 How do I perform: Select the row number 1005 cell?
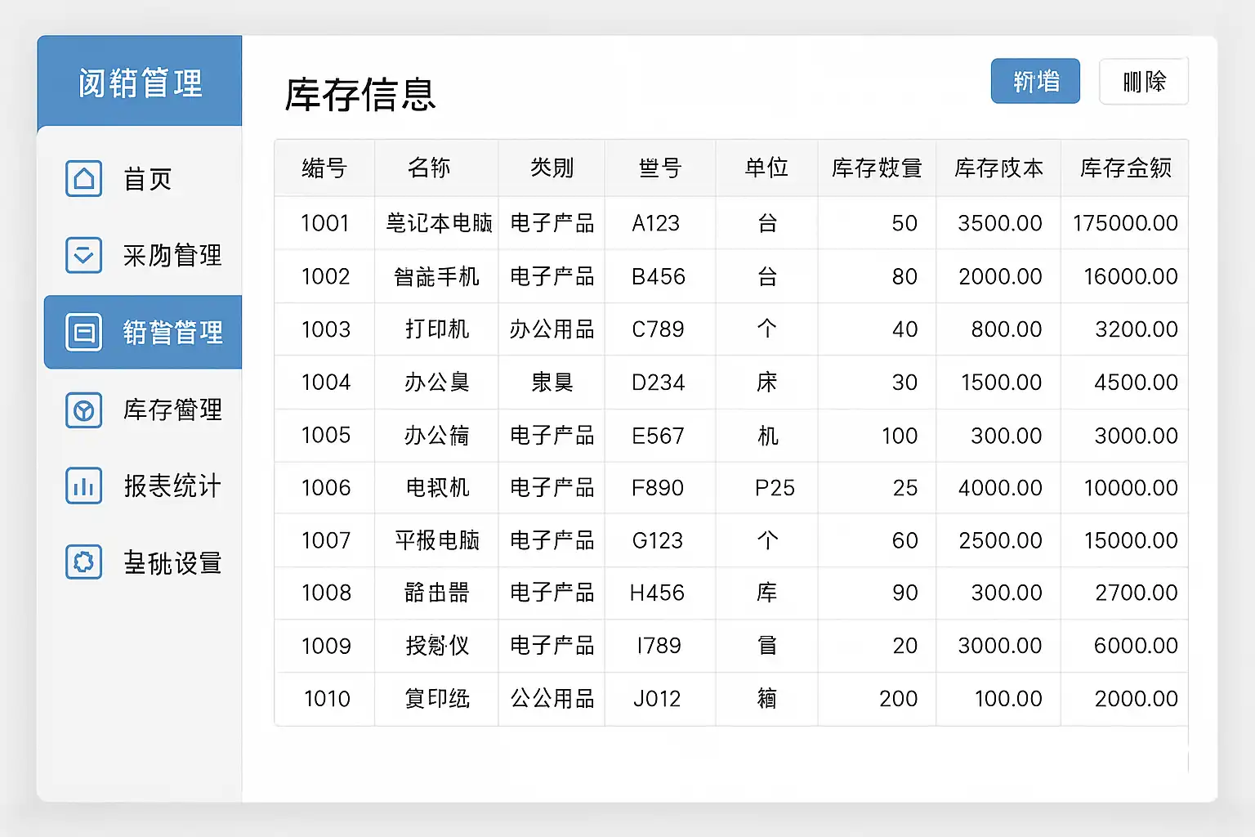click(325, 435)
